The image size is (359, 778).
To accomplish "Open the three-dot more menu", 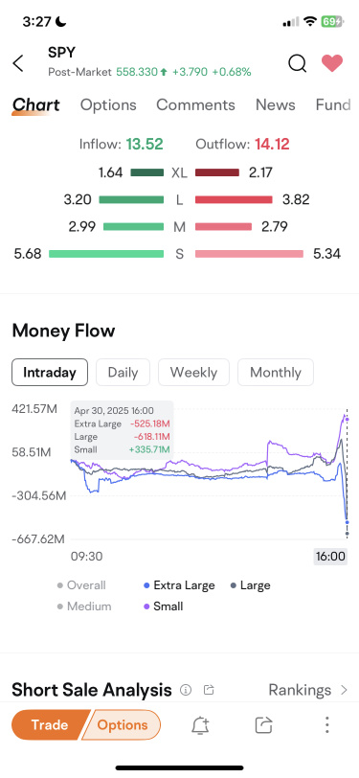I will point(326,725).
